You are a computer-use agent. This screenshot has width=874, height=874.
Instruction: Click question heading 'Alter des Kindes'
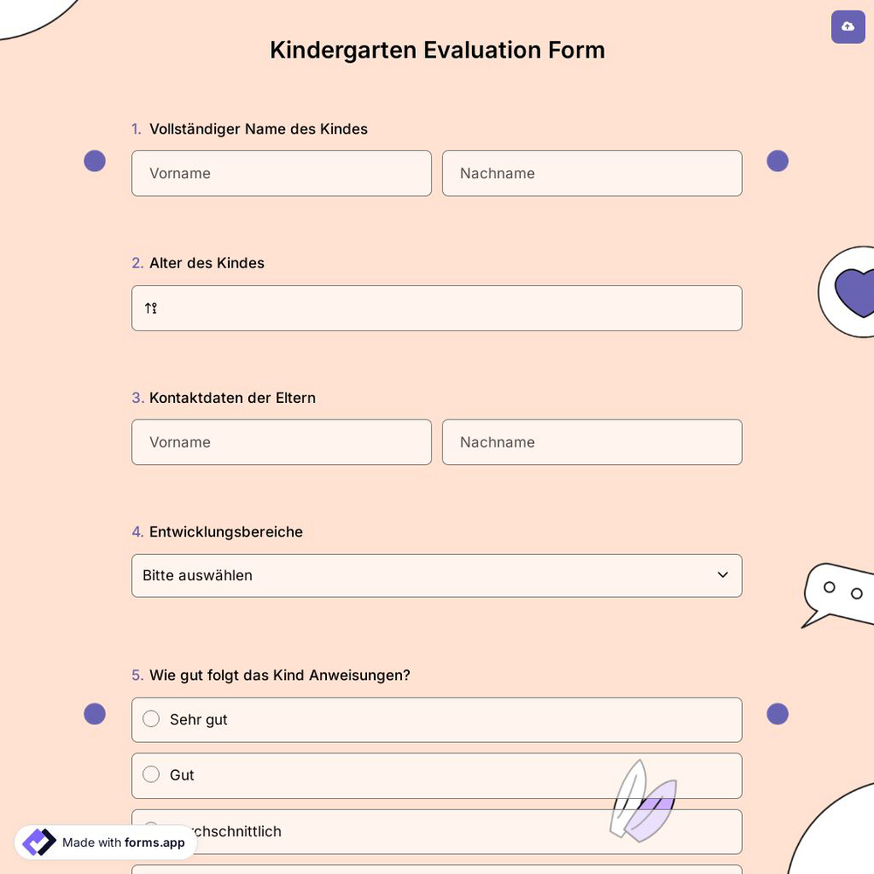[206, 262]
